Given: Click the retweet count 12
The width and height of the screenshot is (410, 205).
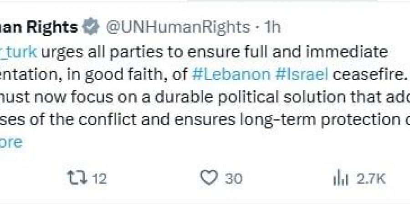Looking at the screenshot, I should 99,179.
